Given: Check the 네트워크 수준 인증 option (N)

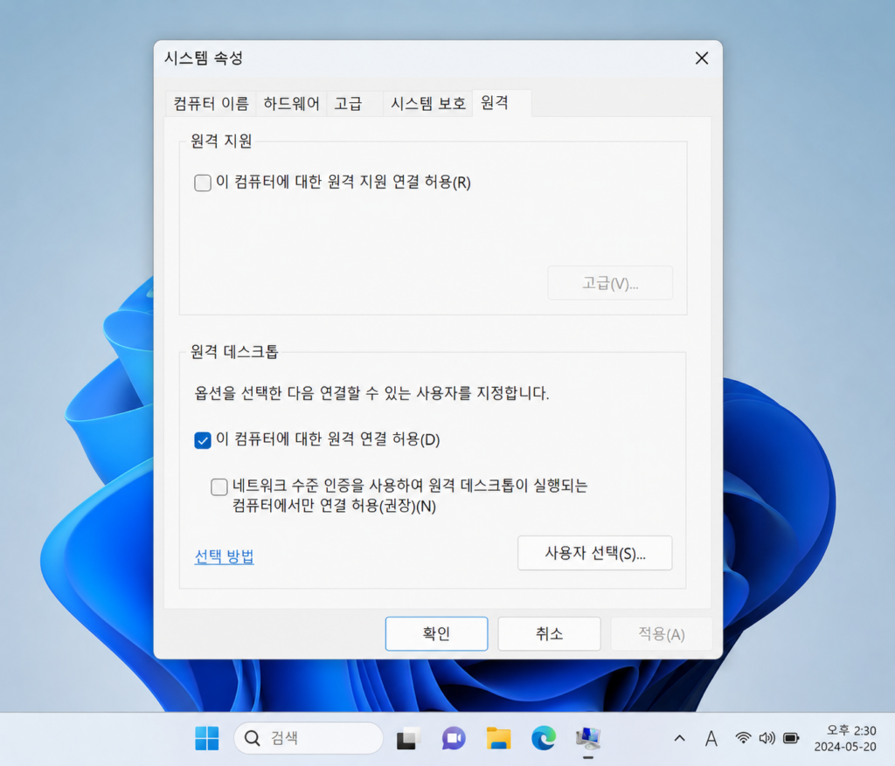Looking at the screenshot, I should coord(219,487).
